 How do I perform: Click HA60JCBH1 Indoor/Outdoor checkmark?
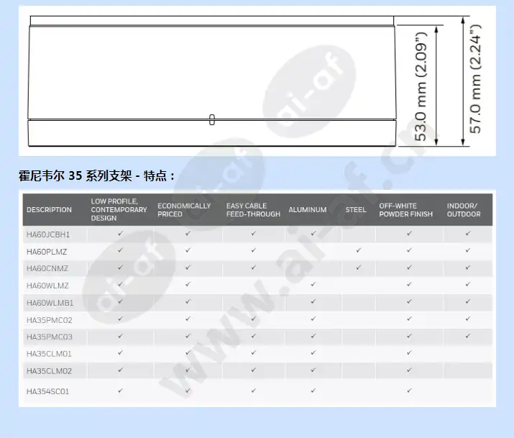tap(468, 234)
